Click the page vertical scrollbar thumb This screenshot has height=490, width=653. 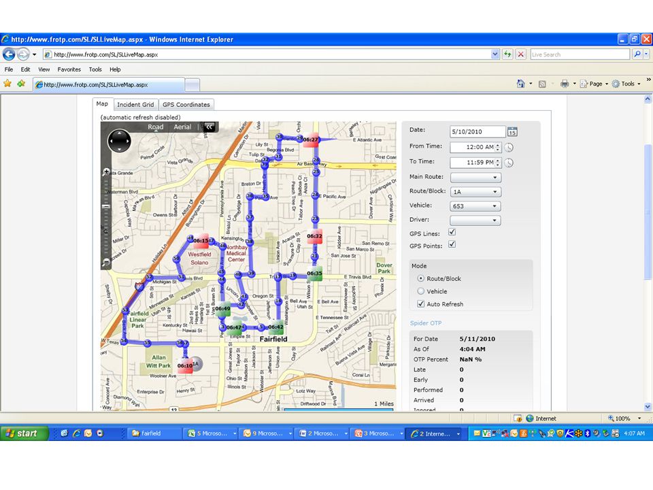(x=647, y=212)
